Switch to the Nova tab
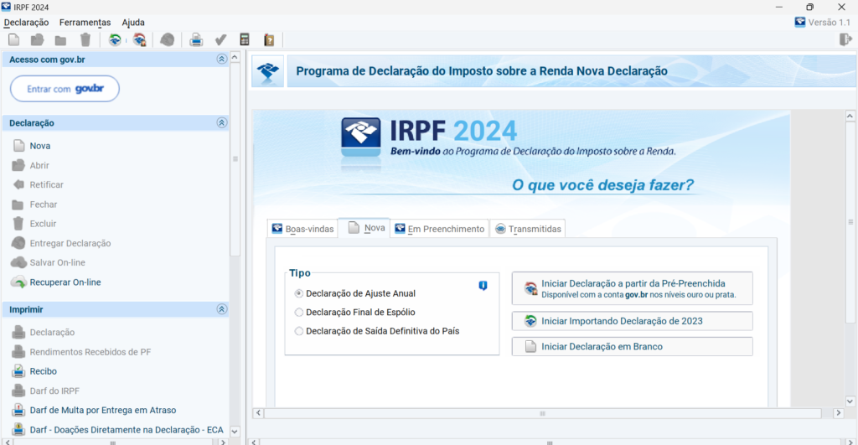This screenshot has width=858, height=445. click(x=364, y=228)
